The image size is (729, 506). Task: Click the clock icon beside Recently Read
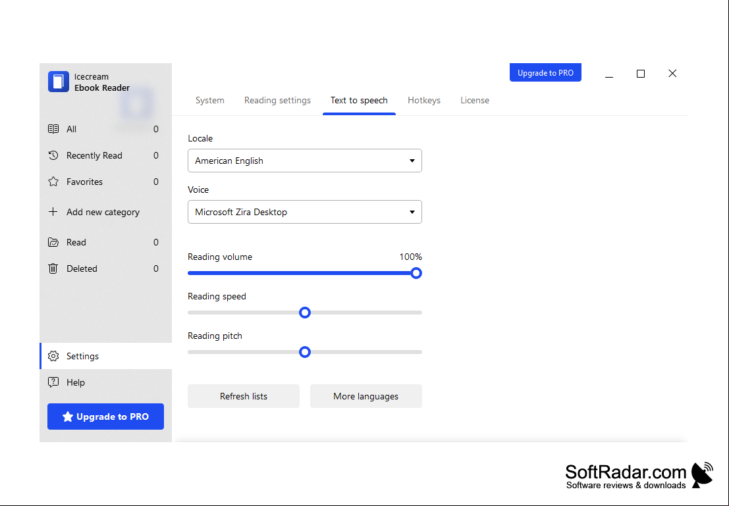pos(53,155)
